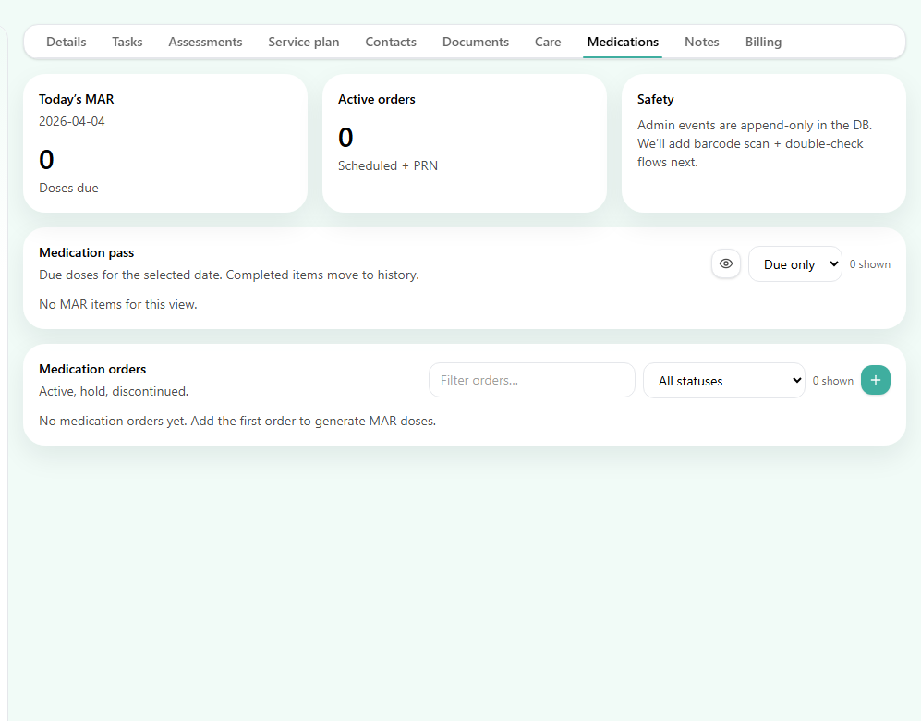Select the Today's MAR summary card
921x721 pixels.
pos(165,143)
